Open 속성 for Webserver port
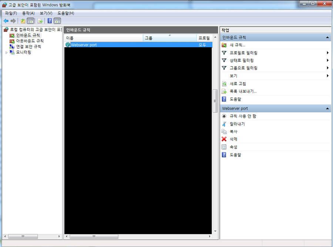The height and width of the screenshot is (247, 333). pyautogui.click(x=233, y=147)
